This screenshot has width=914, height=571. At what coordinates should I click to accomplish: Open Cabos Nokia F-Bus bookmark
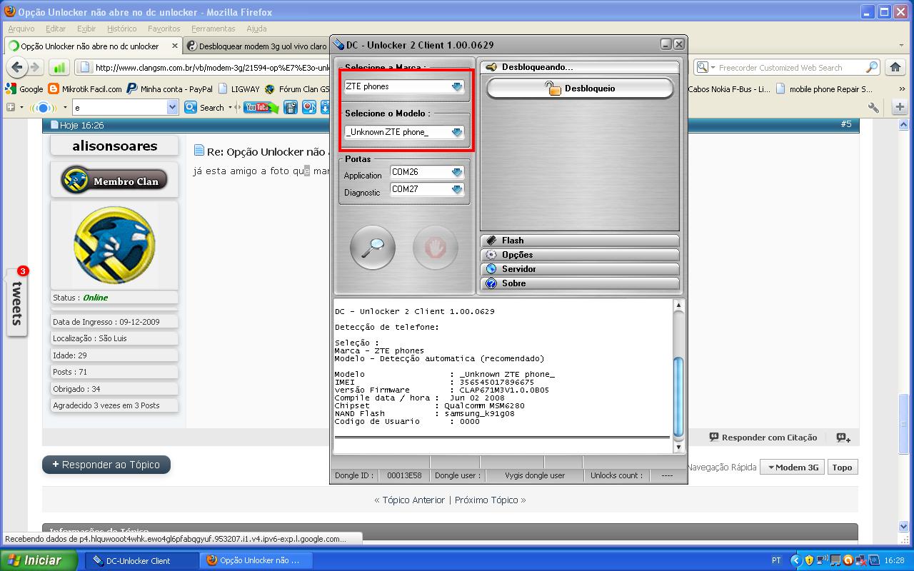click(729, 89)
